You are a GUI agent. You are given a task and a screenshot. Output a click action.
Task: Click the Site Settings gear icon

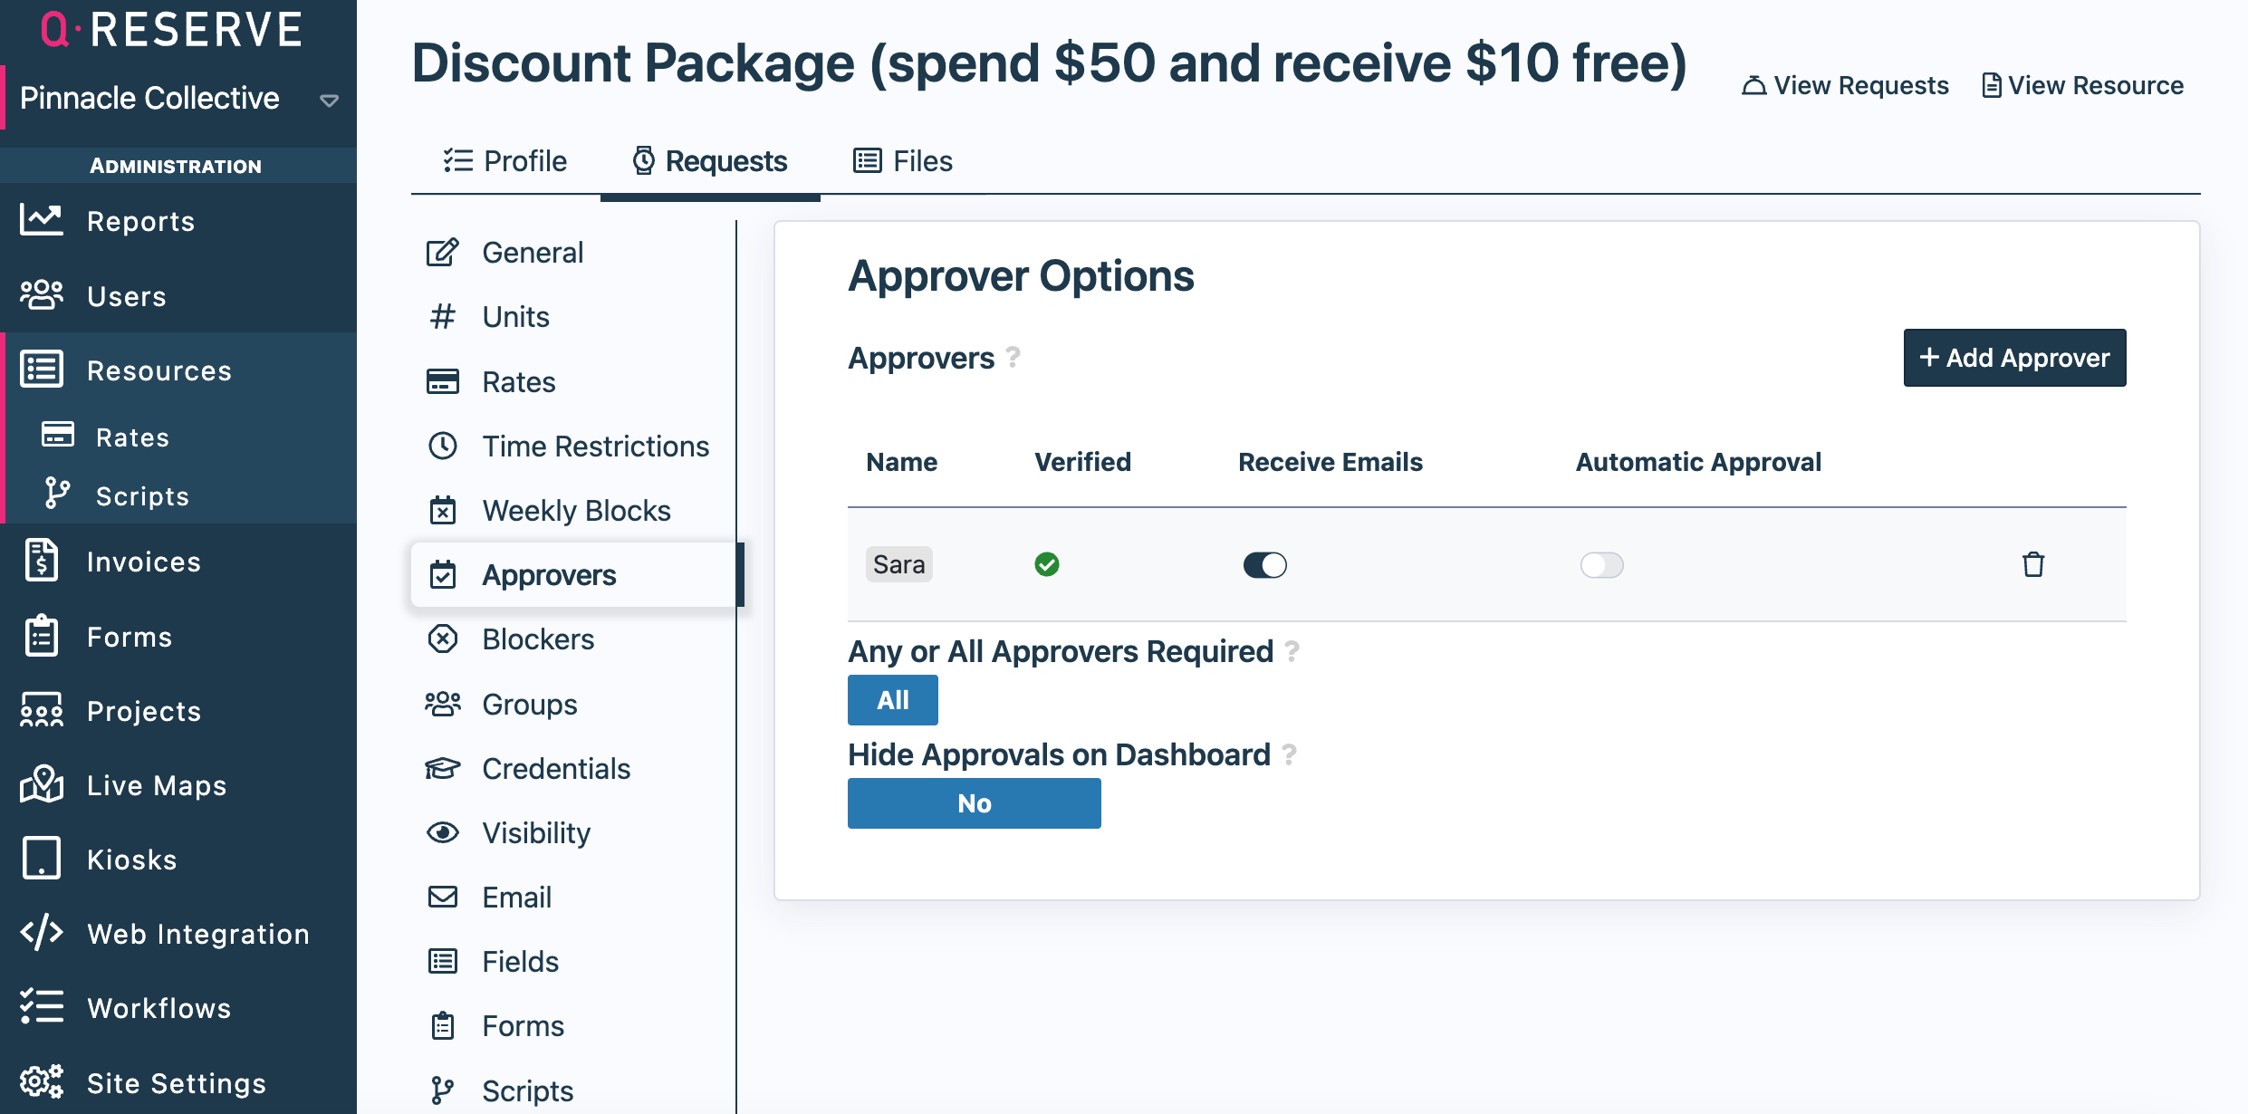[42, 1082]
